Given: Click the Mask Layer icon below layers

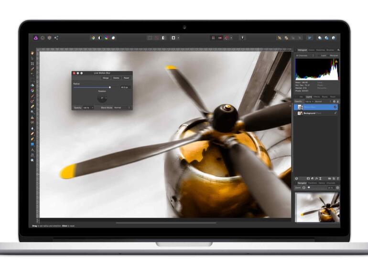Looking at the screenshot, I should pos(308,179).
